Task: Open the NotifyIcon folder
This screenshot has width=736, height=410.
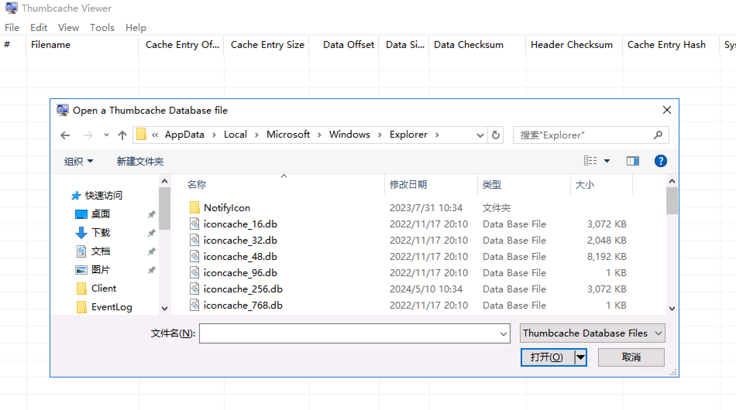Action: (x=227, y=208)
